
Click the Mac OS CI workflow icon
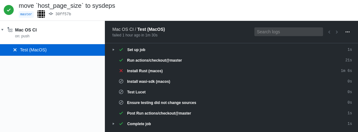pos(10,30)
